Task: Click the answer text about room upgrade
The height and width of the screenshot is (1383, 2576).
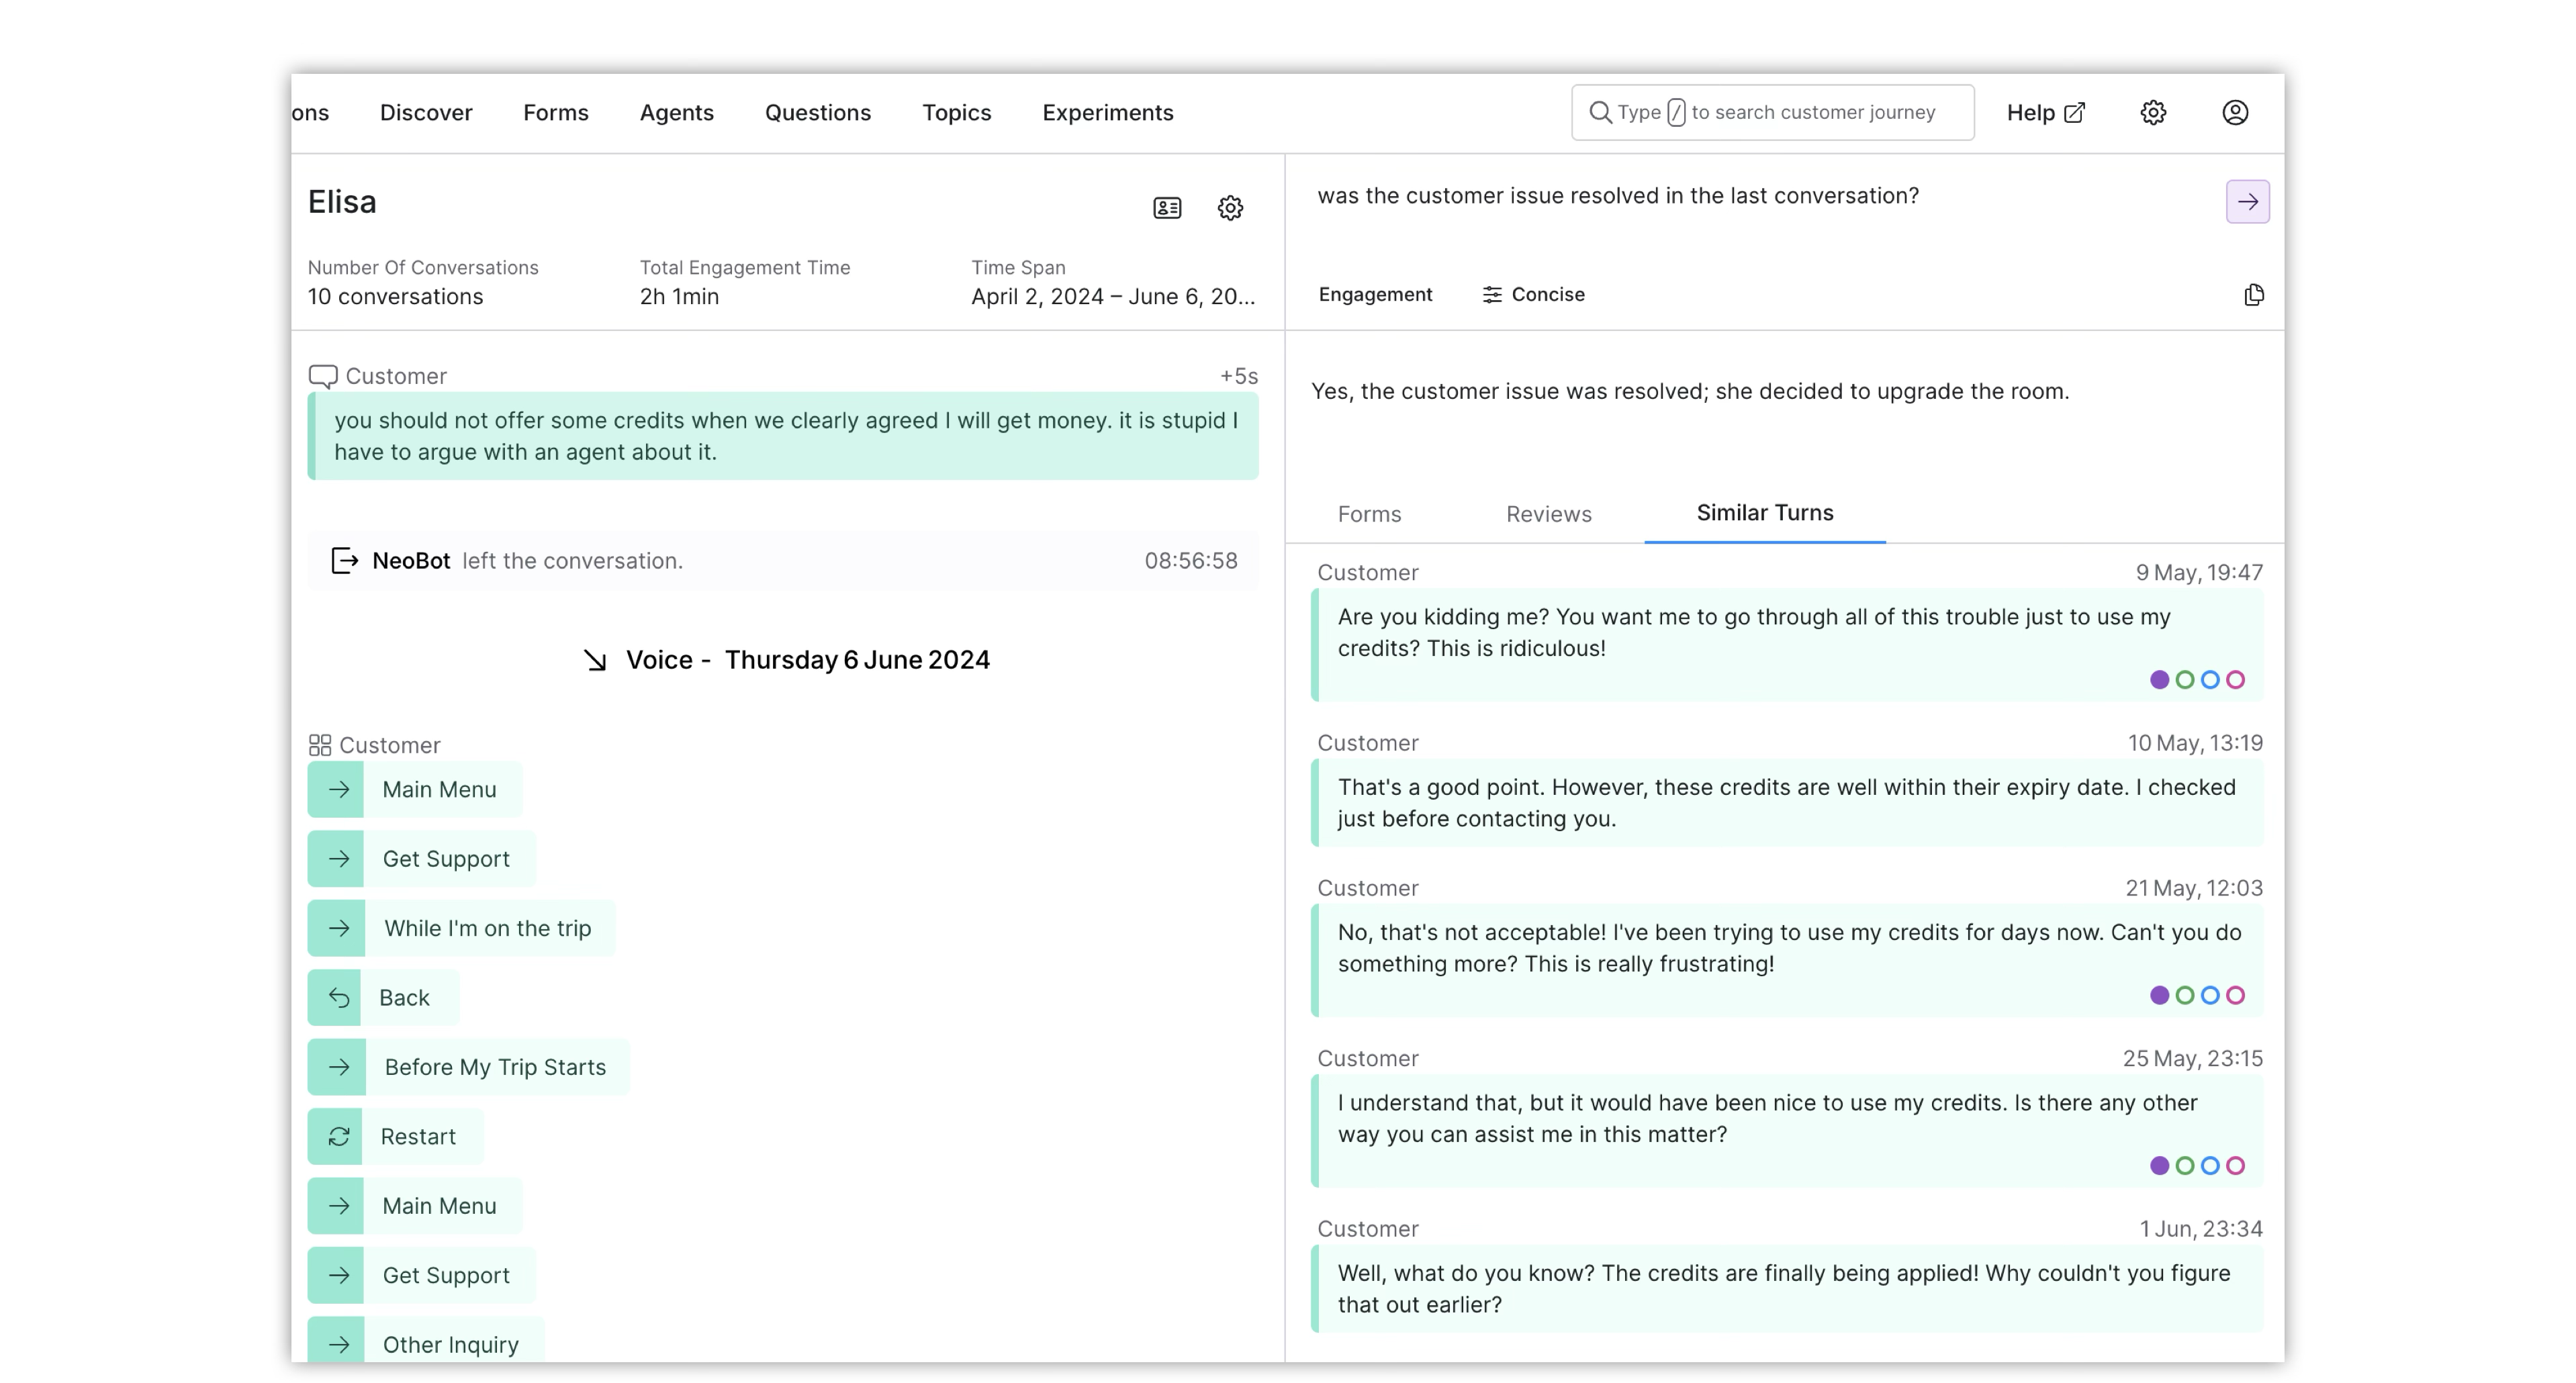Action: click(x=1690, y=392)
